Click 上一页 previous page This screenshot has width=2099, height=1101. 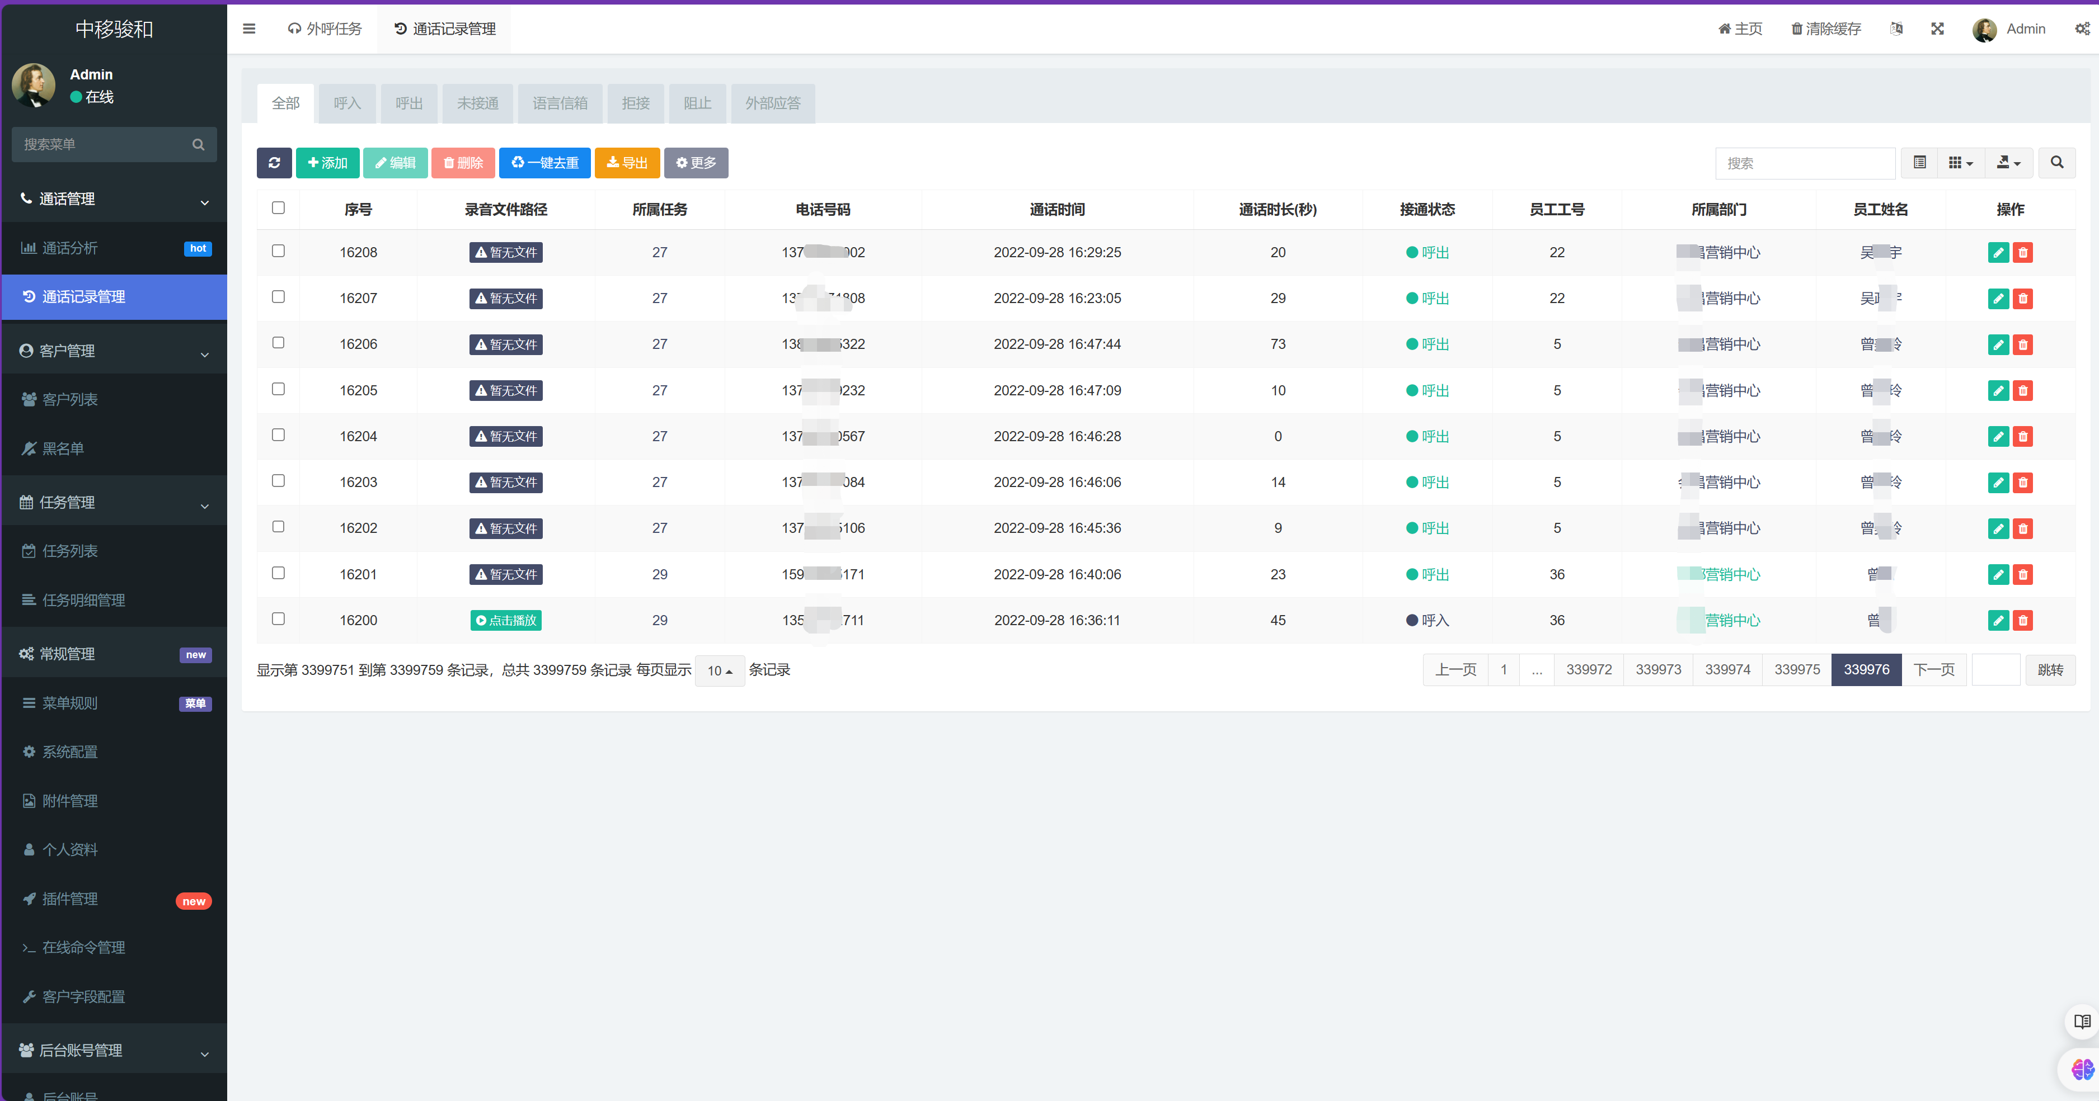[1455, 669]
